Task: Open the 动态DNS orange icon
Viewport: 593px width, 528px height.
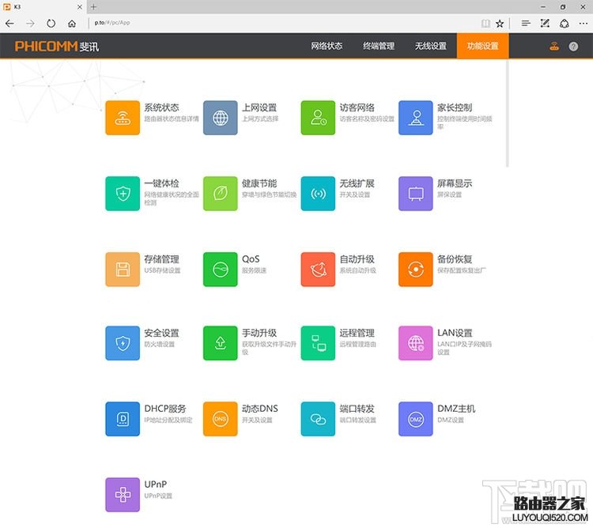Action: pos(220,419)
